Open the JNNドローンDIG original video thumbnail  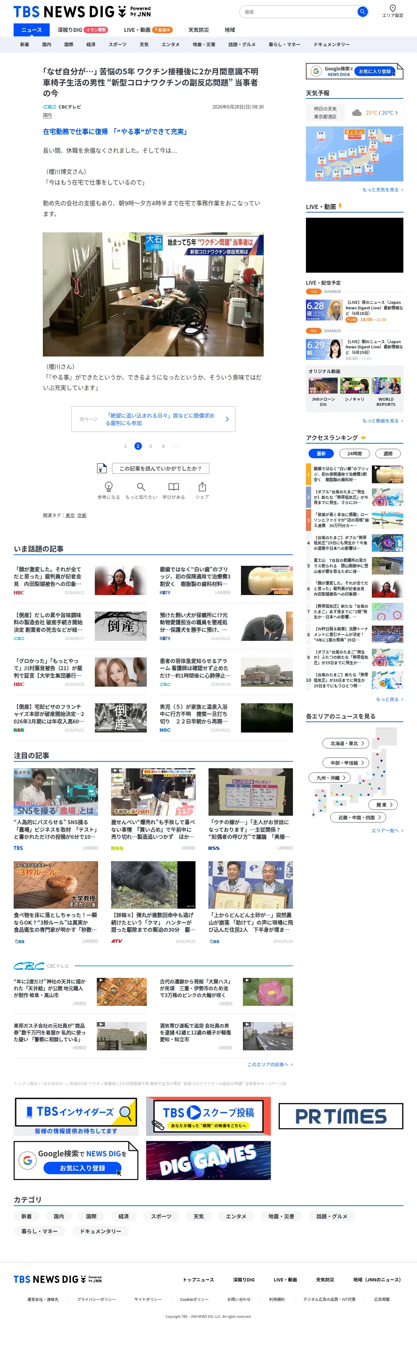click(323, 386)
